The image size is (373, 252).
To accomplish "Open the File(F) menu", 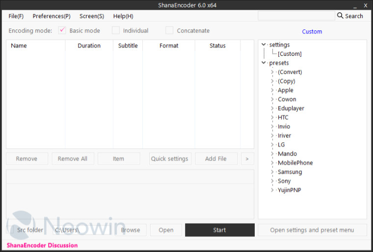I will 16,16.
